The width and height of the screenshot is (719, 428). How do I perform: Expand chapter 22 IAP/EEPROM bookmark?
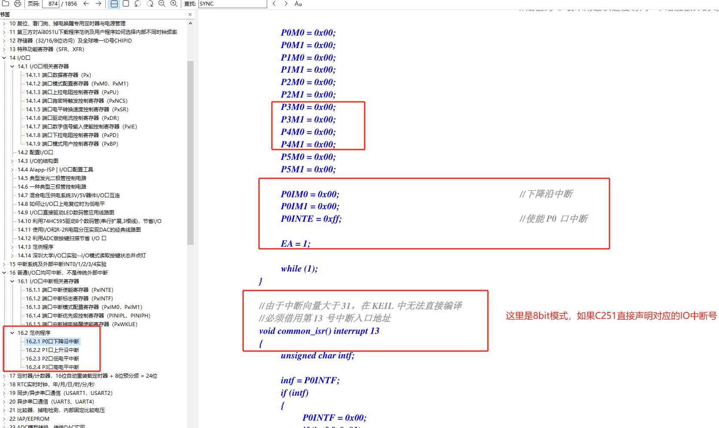click(4, 419)
